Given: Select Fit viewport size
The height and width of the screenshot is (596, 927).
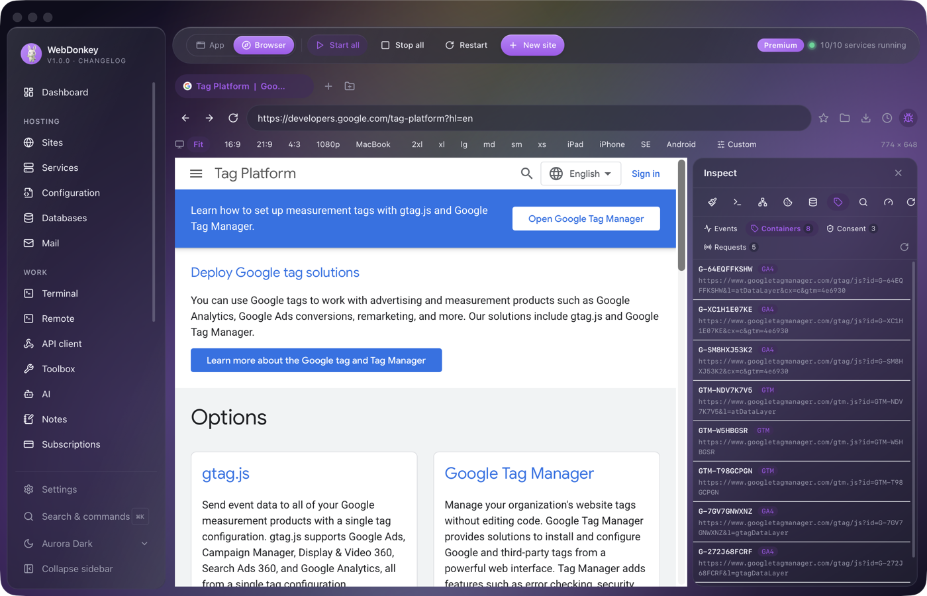Looking at the screenshot, I should [199, 144].
